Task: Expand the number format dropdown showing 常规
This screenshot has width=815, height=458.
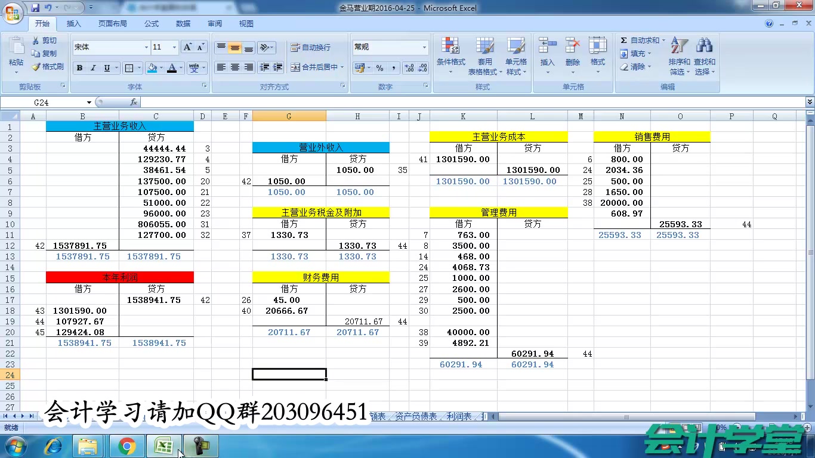Action: click(x=425, y=47)
